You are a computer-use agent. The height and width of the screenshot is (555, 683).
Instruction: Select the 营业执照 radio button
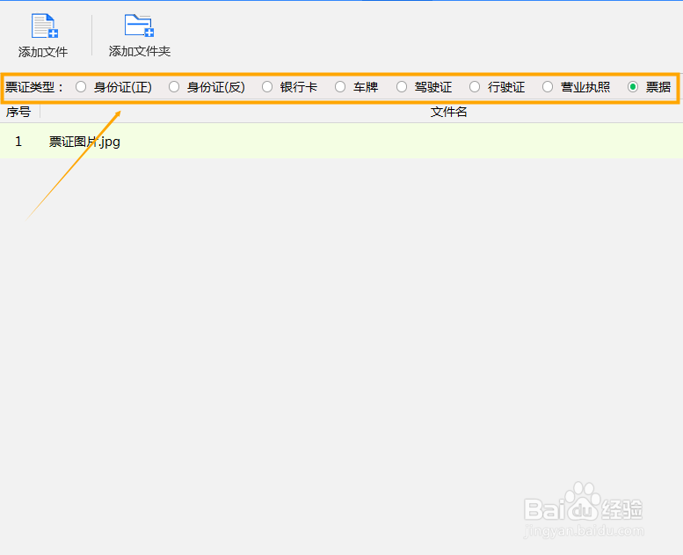tap(548, 87)
